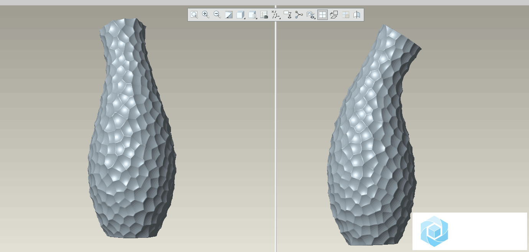Open the eye-with-arrow view options dropdown
The height and width of the screenshot is (252, 529).
click(311, 15)
